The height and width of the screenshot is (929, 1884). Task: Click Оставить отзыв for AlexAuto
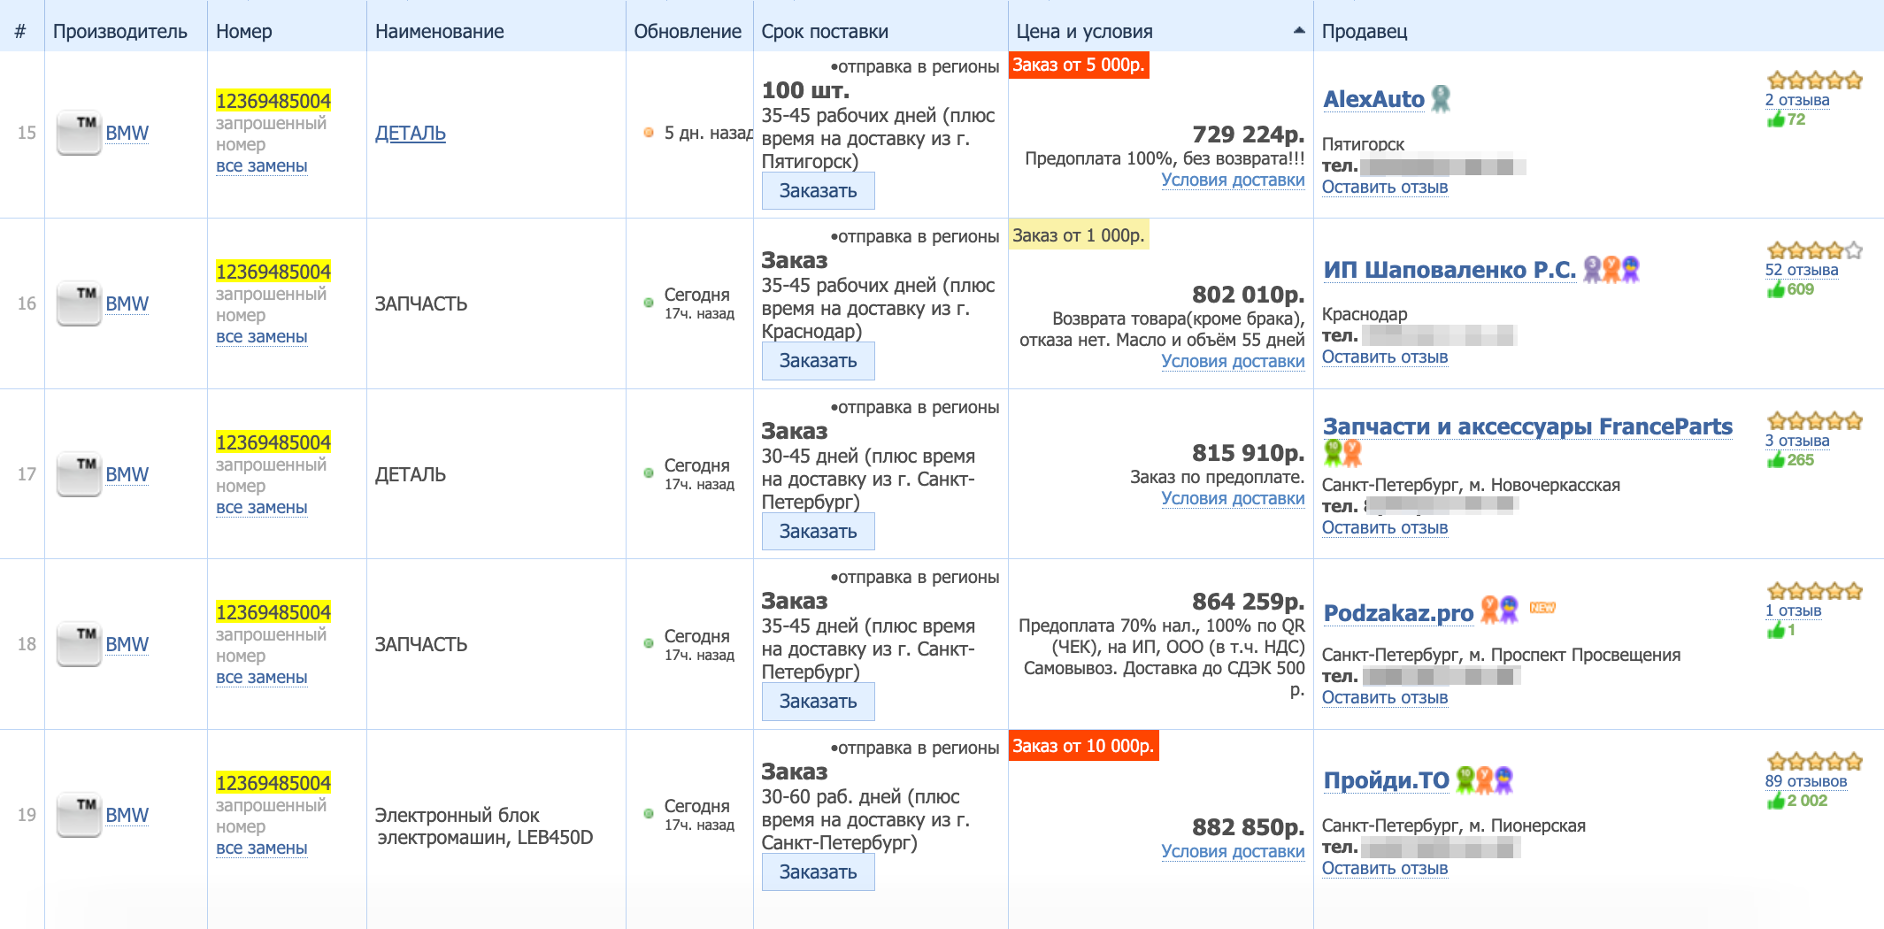(x=1385, y=188)
